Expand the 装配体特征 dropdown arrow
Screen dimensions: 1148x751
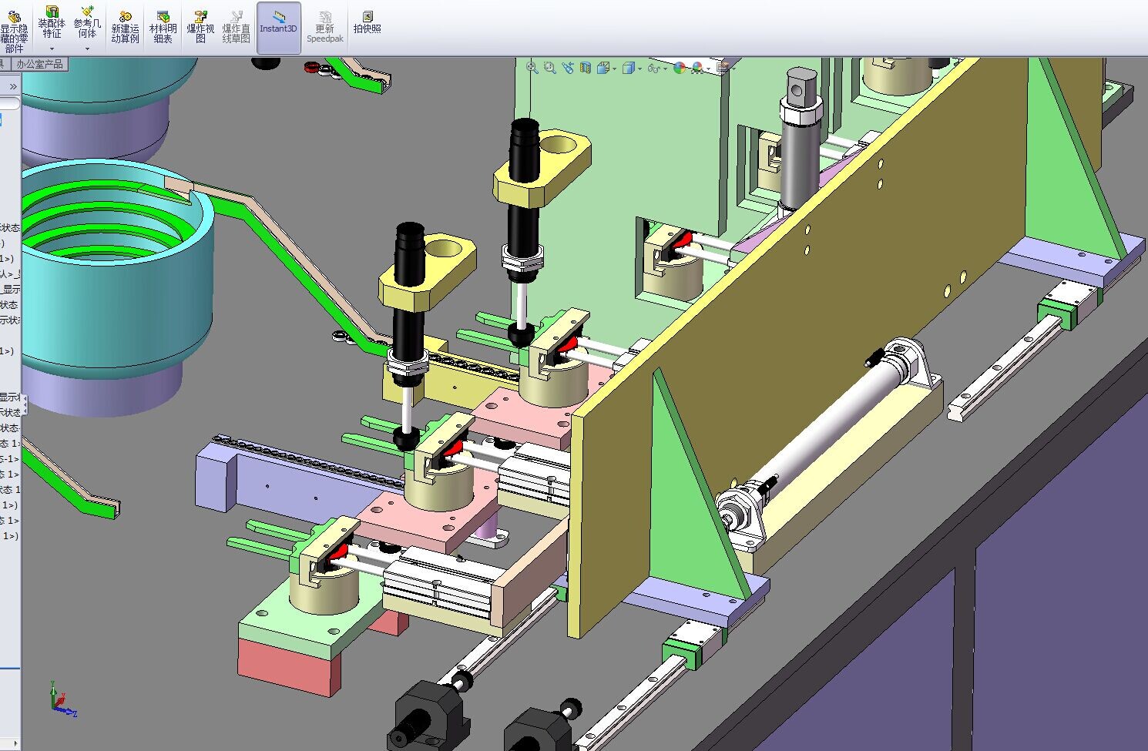coord(52,49)
